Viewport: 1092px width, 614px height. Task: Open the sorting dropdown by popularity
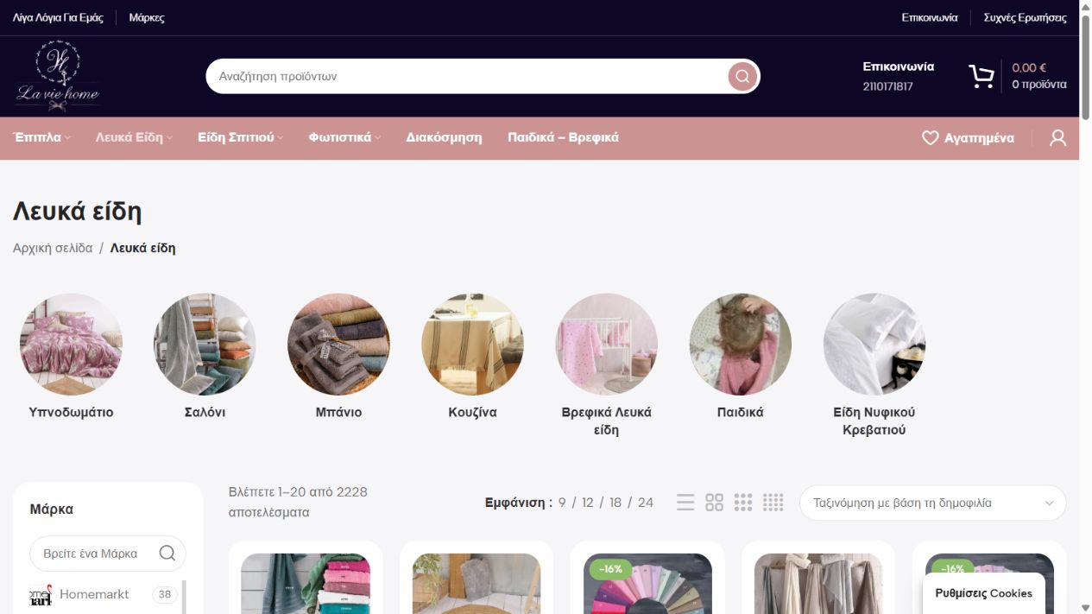tap(932, 503)
